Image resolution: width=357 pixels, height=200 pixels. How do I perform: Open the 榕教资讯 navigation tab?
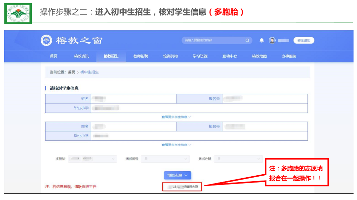[81, 56]
